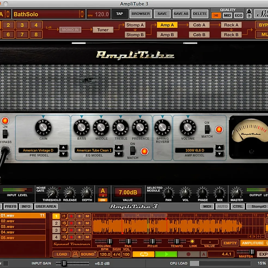The image size is (268, 268).
Task: Click the IS input button on track 3
Action: 64,230
